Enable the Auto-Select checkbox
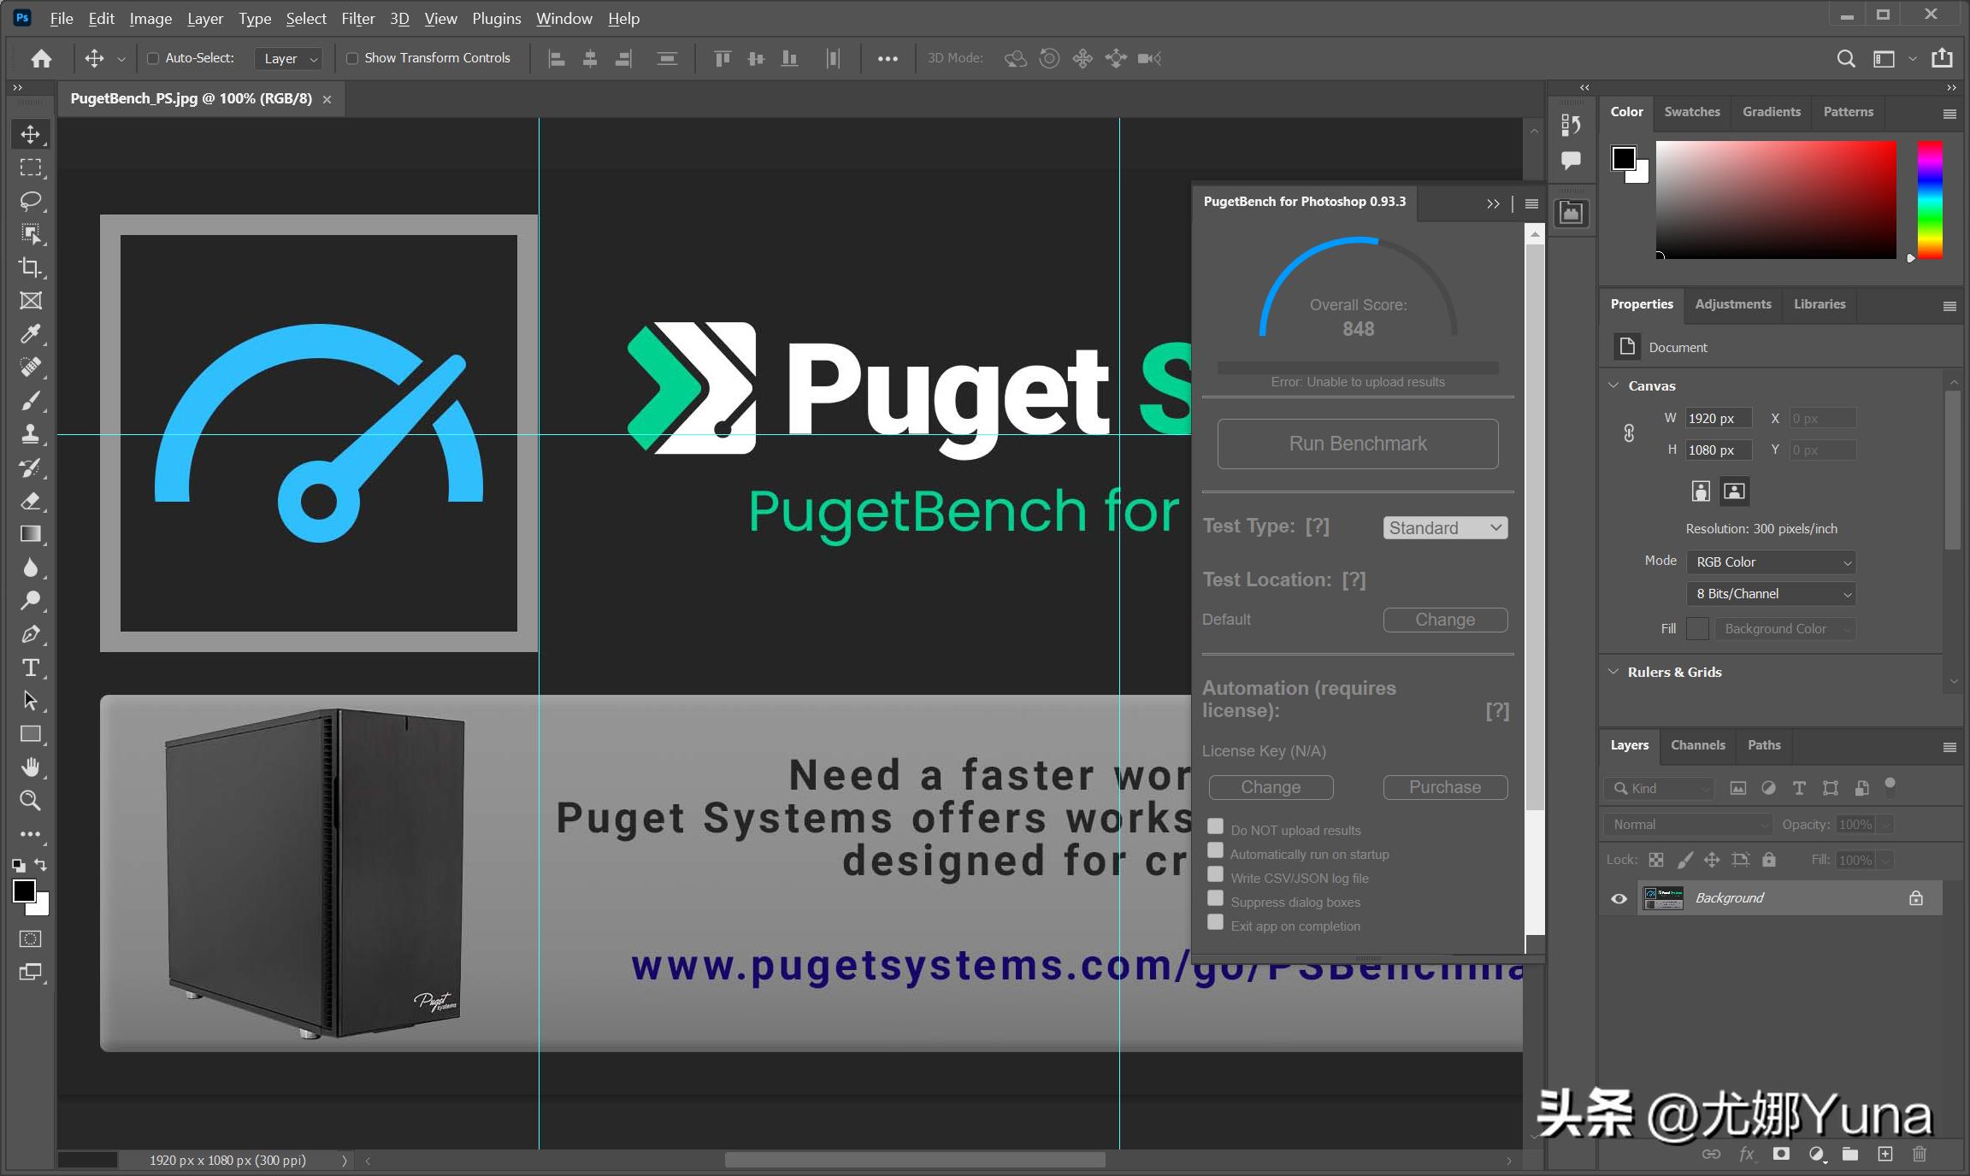Viewport: 1970px width, 1176px height. click(153, 58)
